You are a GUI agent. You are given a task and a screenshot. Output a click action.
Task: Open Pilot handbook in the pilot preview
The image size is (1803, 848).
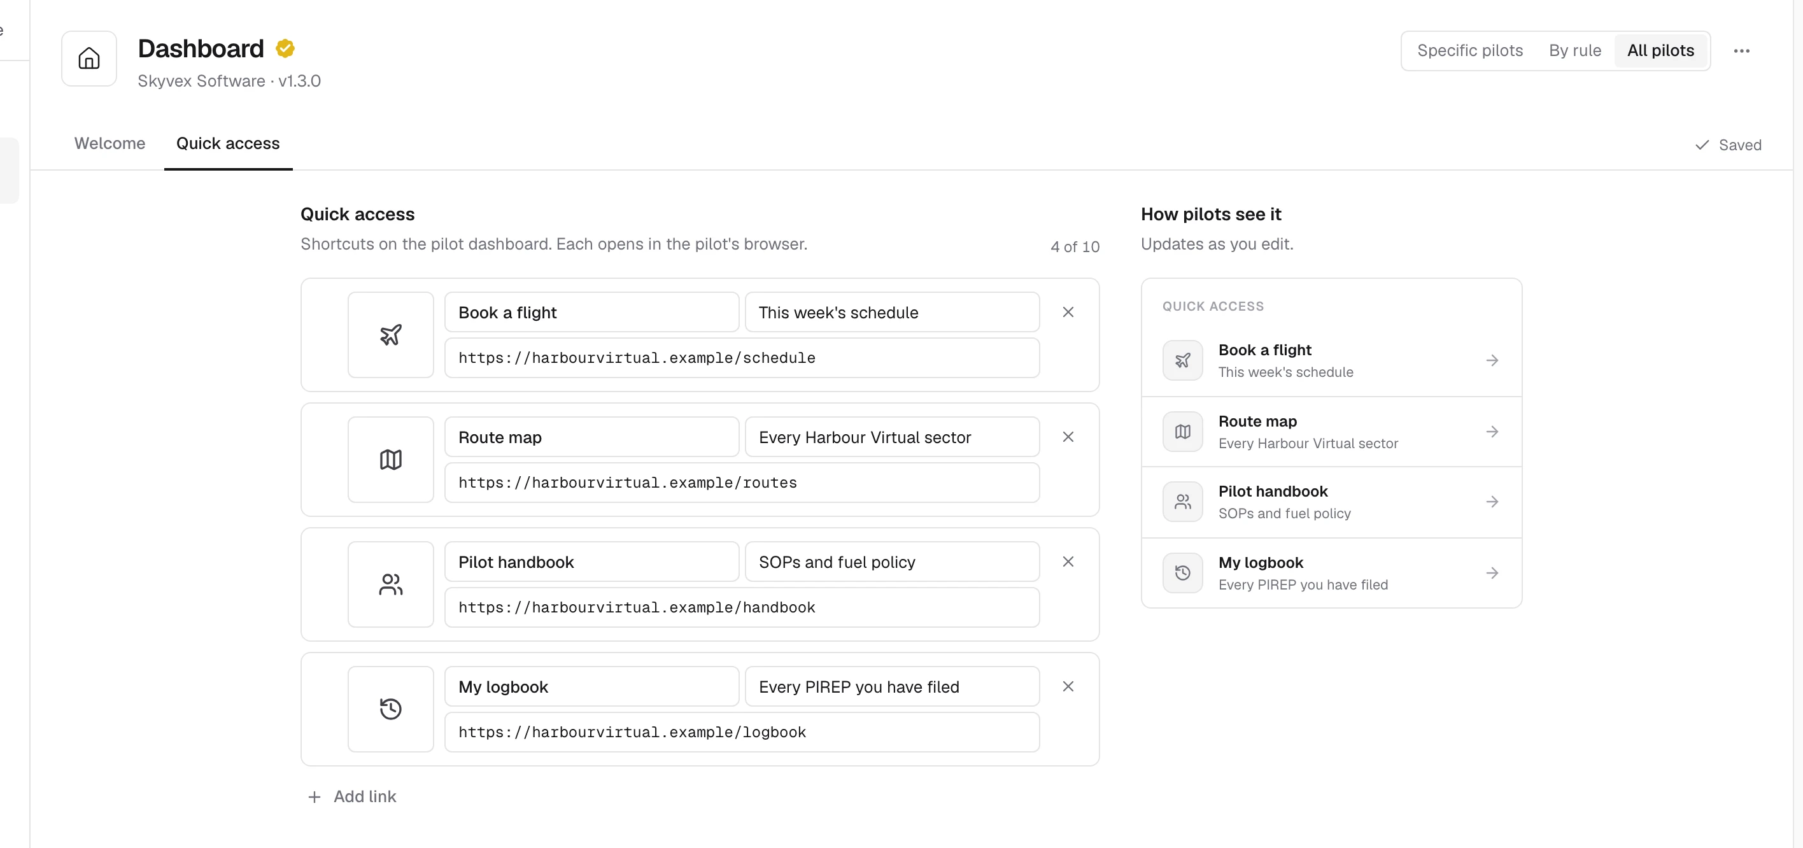(1331, 502)
